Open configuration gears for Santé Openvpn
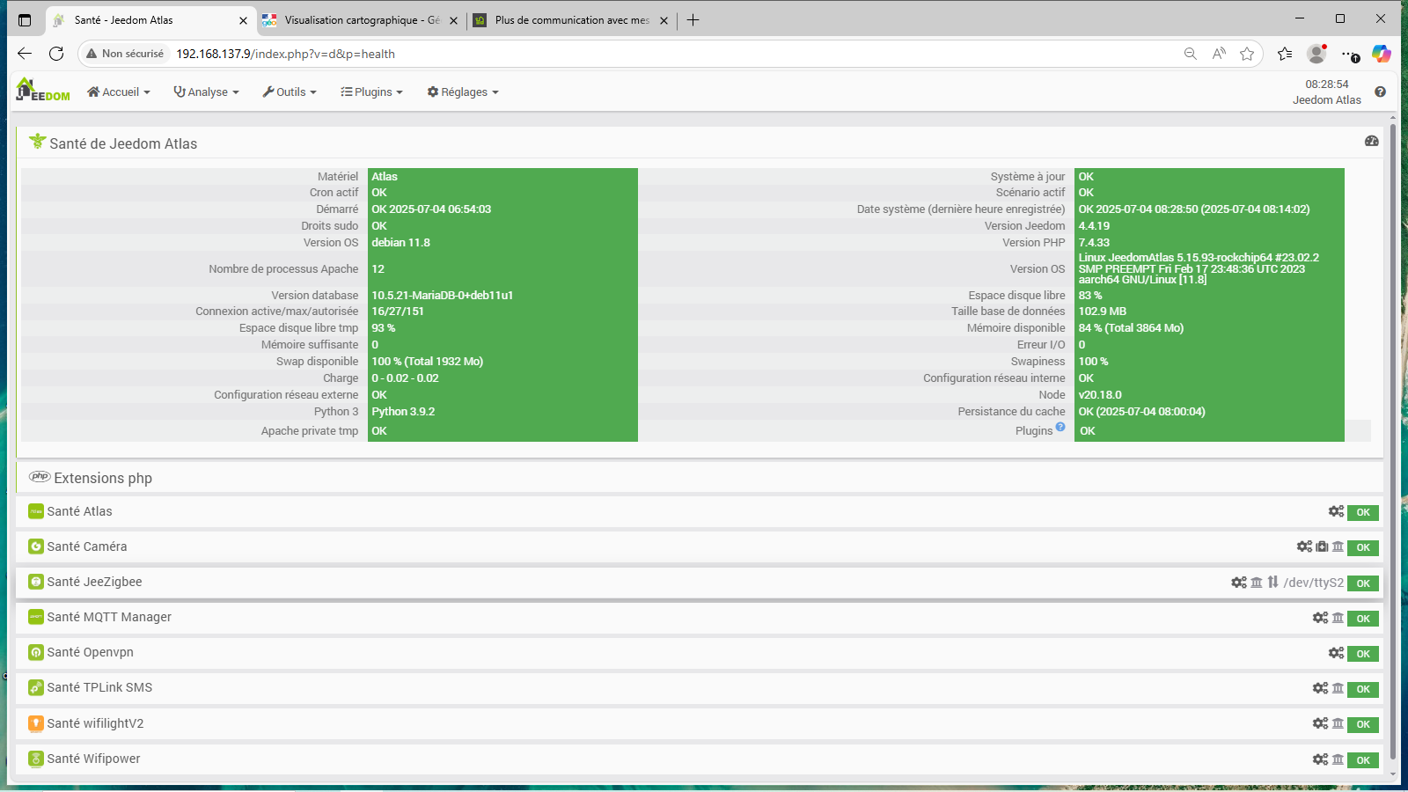The image size is (1408, 792). (1336, 653)
